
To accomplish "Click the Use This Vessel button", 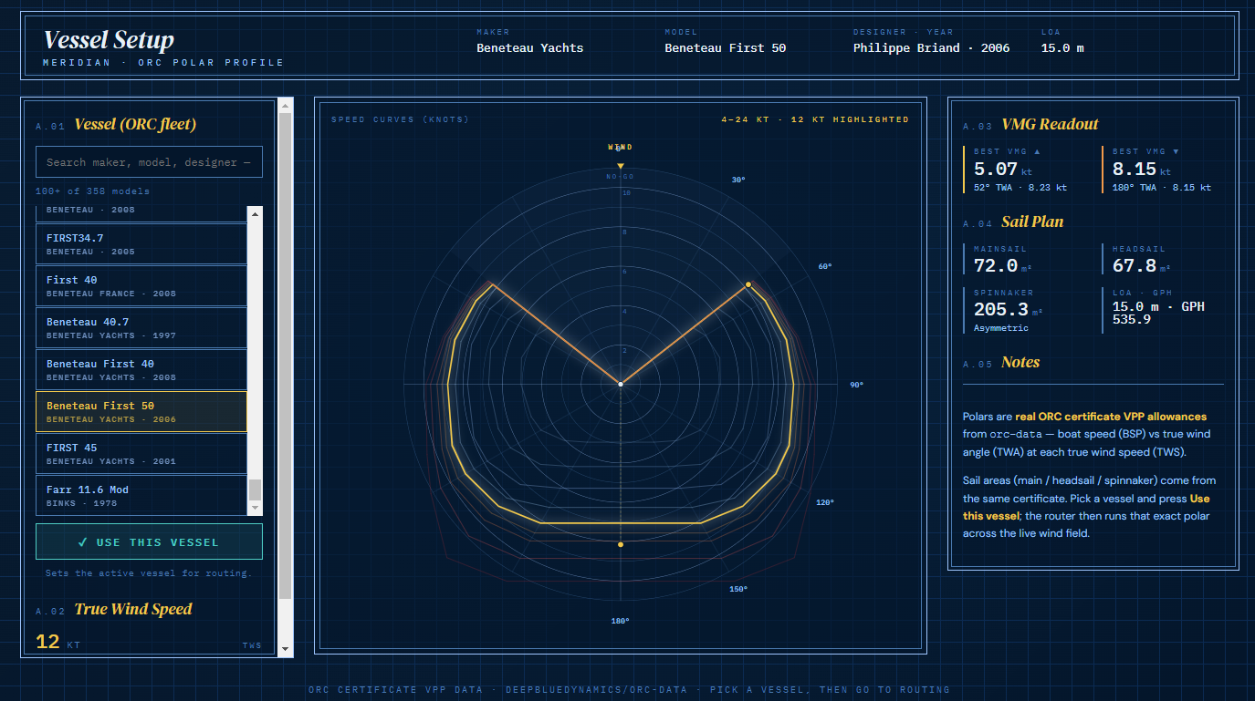I will 149,541.
